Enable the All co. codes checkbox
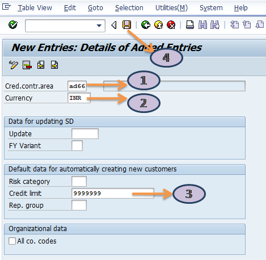The image size is (266, 260). coord(12,241)
